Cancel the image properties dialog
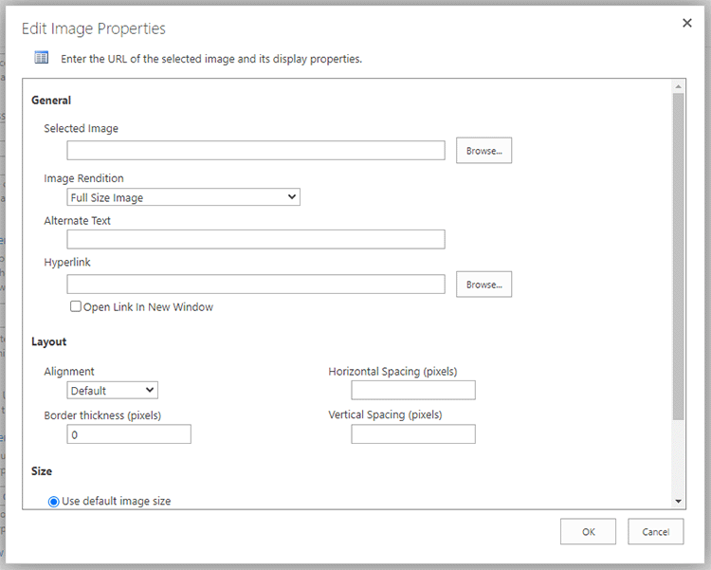The width and height of the screenshot is (711, 570). (x=656, y=531)
